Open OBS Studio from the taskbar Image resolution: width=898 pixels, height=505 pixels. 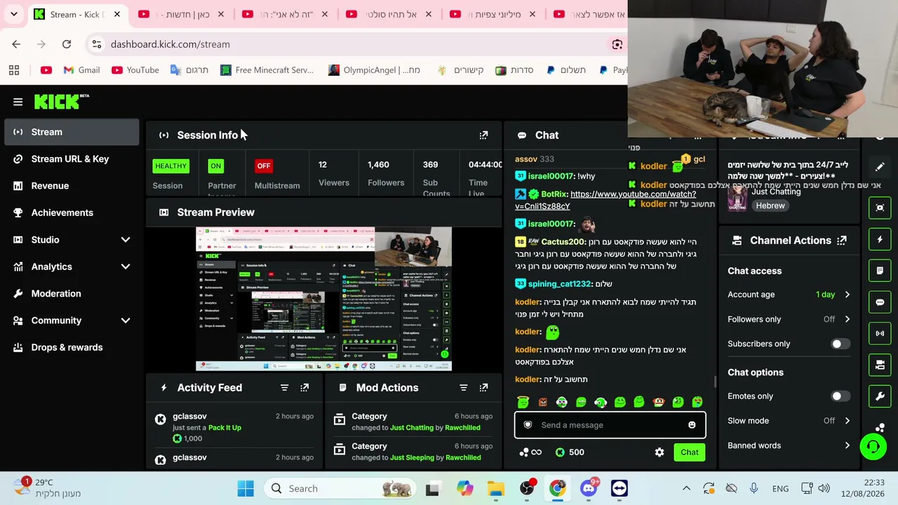click(527, 489)
